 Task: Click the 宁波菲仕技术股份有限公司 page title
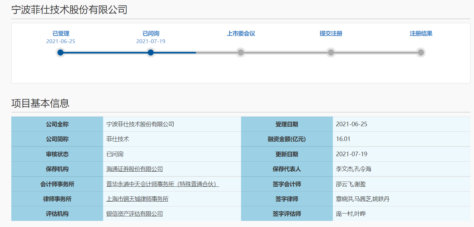coord(69,10)
